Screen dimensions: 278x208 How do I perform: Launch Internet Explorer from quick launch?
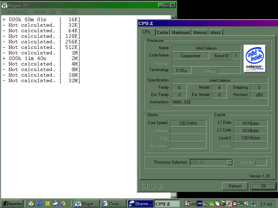point(40,204)
